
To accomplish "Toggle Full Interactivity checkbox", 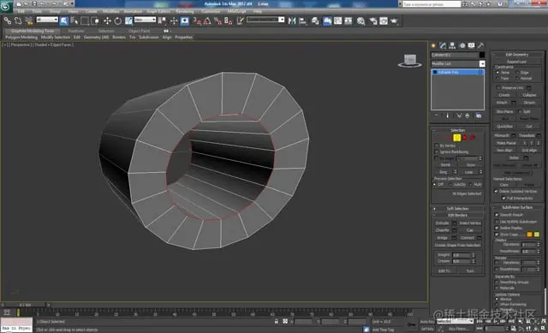I will coord(503,198).
